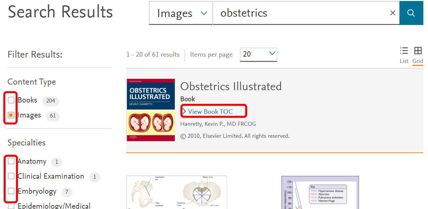Select the Grid view icon
Screen dimensions: 428x209
click(418, 55)
